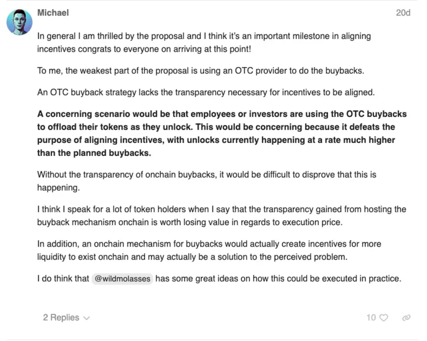Click the bold "A concerning scenario" paragraph
427x341 pixels.
[x=222, y=134]
